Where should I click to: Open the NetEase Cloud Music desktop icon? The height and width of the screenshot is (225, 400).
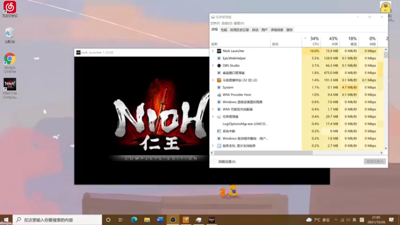9,9
